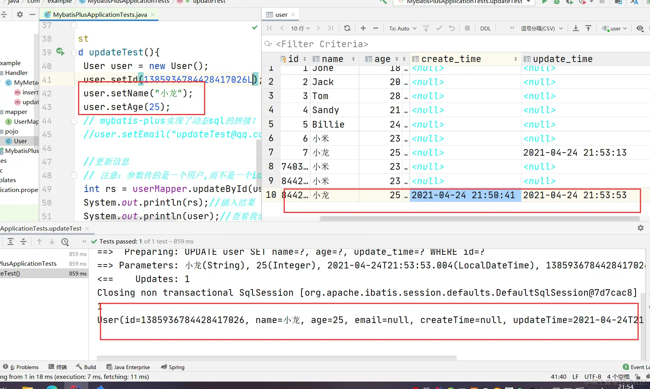
Task: Click the table horizontal scrollbar
Action: (480, 218)
